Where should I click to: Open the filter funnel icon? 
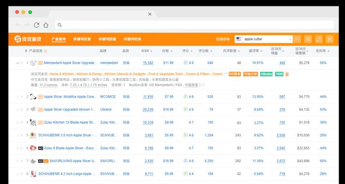308,39
